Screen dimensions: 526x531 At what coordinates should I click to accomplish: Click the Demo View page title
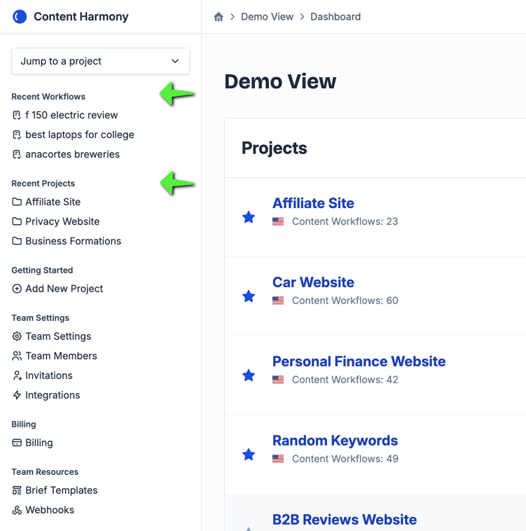tap(280, 82)
